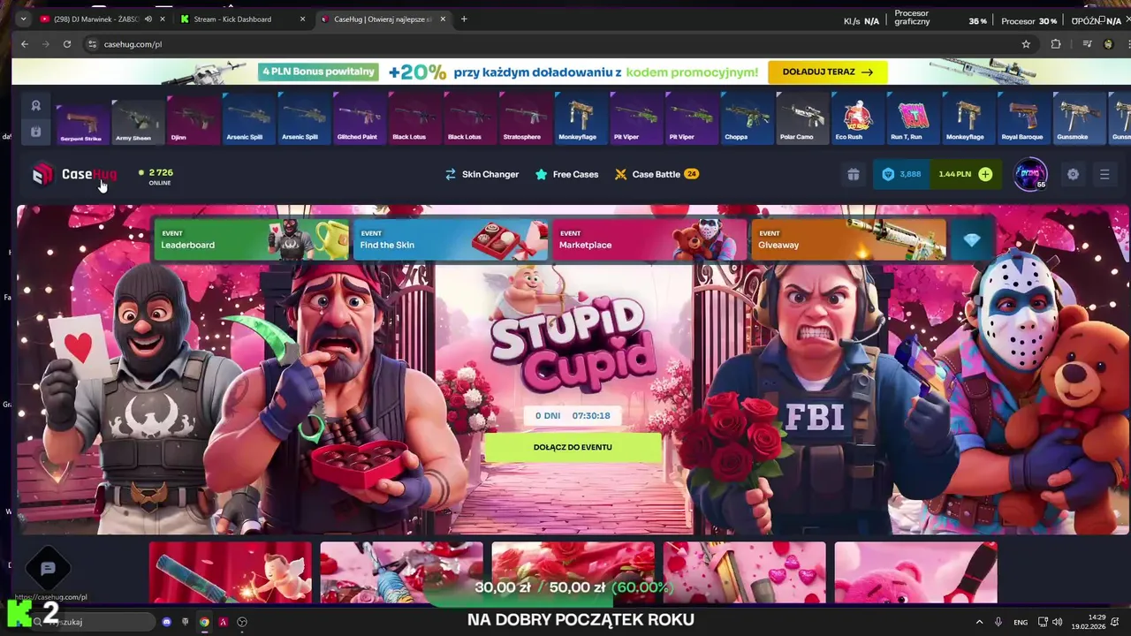Click the blue shield coins balance 3,888

point(901,174)
